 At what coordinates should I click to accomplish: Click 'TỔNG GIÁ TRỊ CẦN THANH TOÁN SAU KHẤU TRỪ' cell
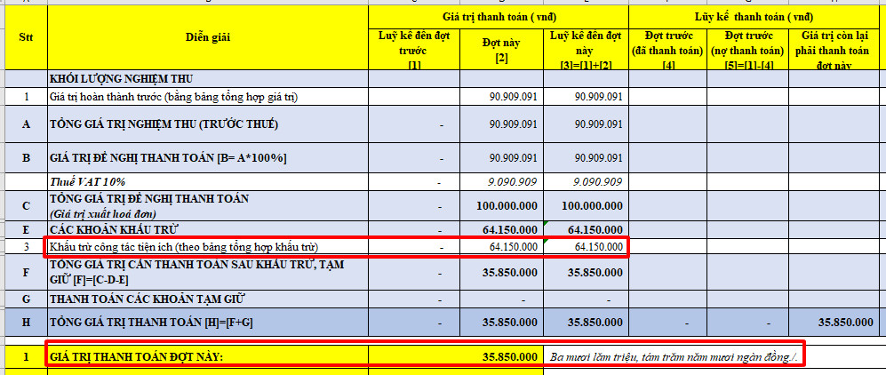(208, 272)
